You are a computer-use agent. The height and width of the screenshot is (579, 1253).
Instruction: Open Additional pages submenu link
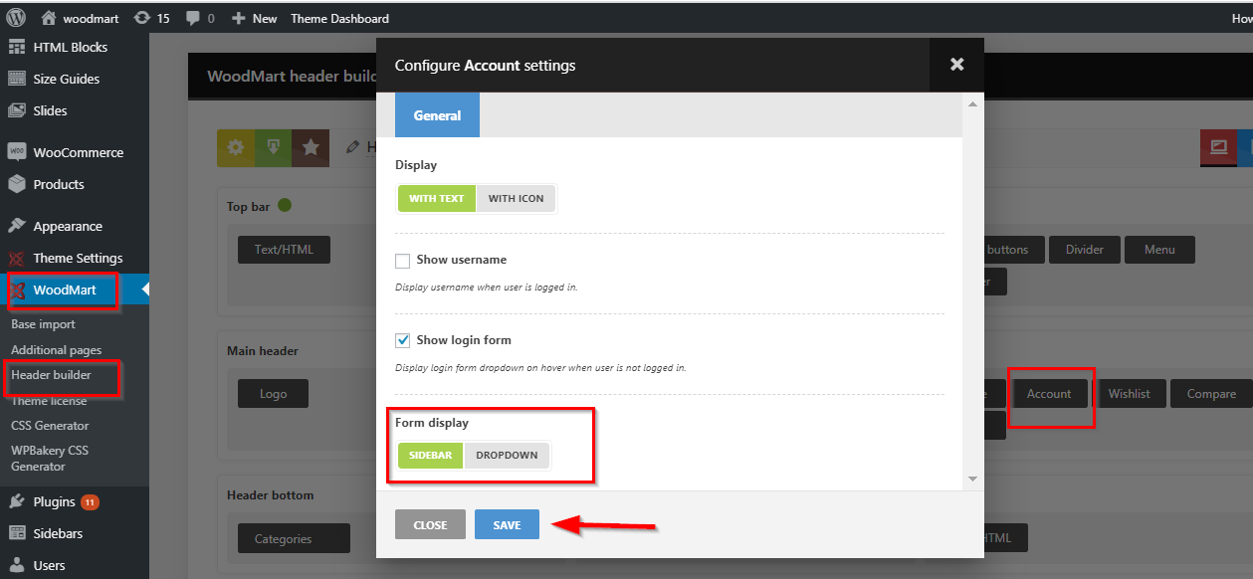point(56,350)
